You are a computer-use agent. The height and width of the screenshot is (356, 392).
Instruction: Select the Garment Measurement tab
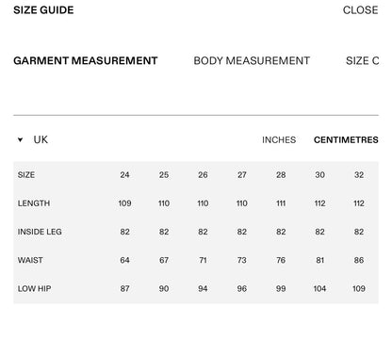pos(86,60)
